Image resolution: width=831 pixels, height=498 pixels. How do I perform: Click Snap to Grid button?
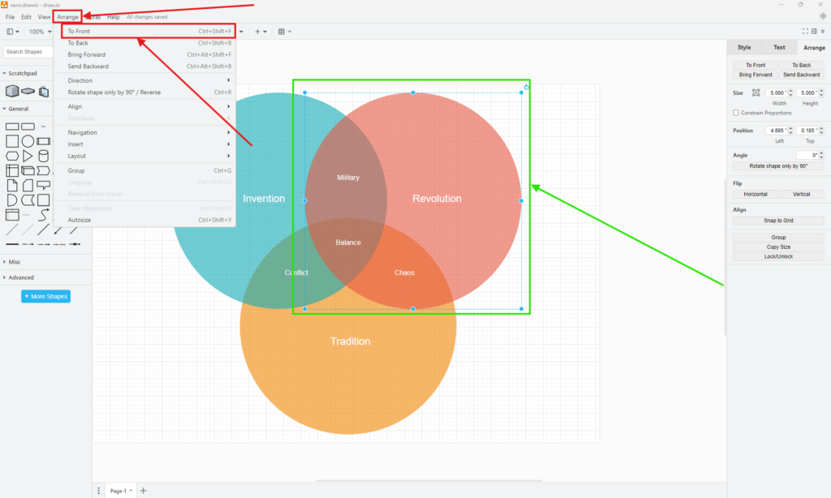[x=778, y=221]
